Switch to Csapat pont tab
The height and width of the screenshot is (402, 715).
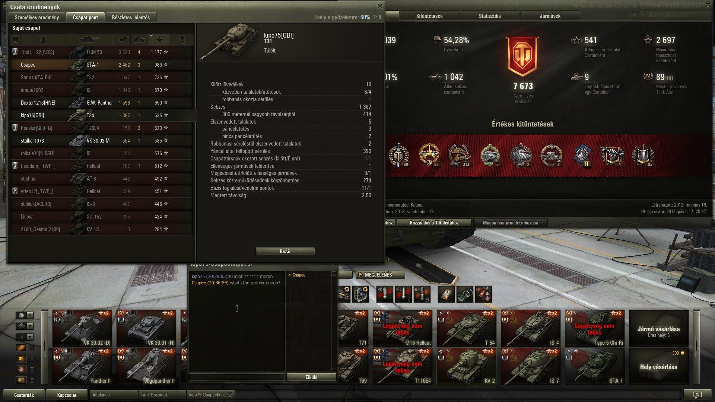pyautogui.click(x=85, y=17)
